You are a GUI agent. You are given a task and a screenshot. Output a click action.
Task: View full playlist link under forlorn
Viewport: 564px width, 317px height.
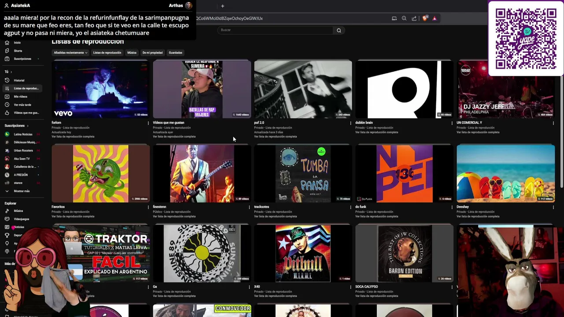click(73, 136)
